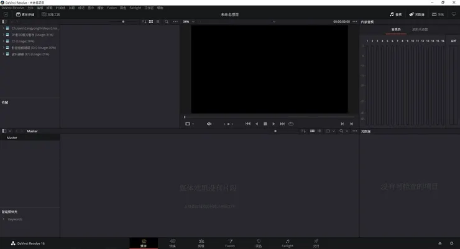This screenshot has width=460, height=249.
Task: Switch to the Fusion page
Action: click(x=230, y=243)
